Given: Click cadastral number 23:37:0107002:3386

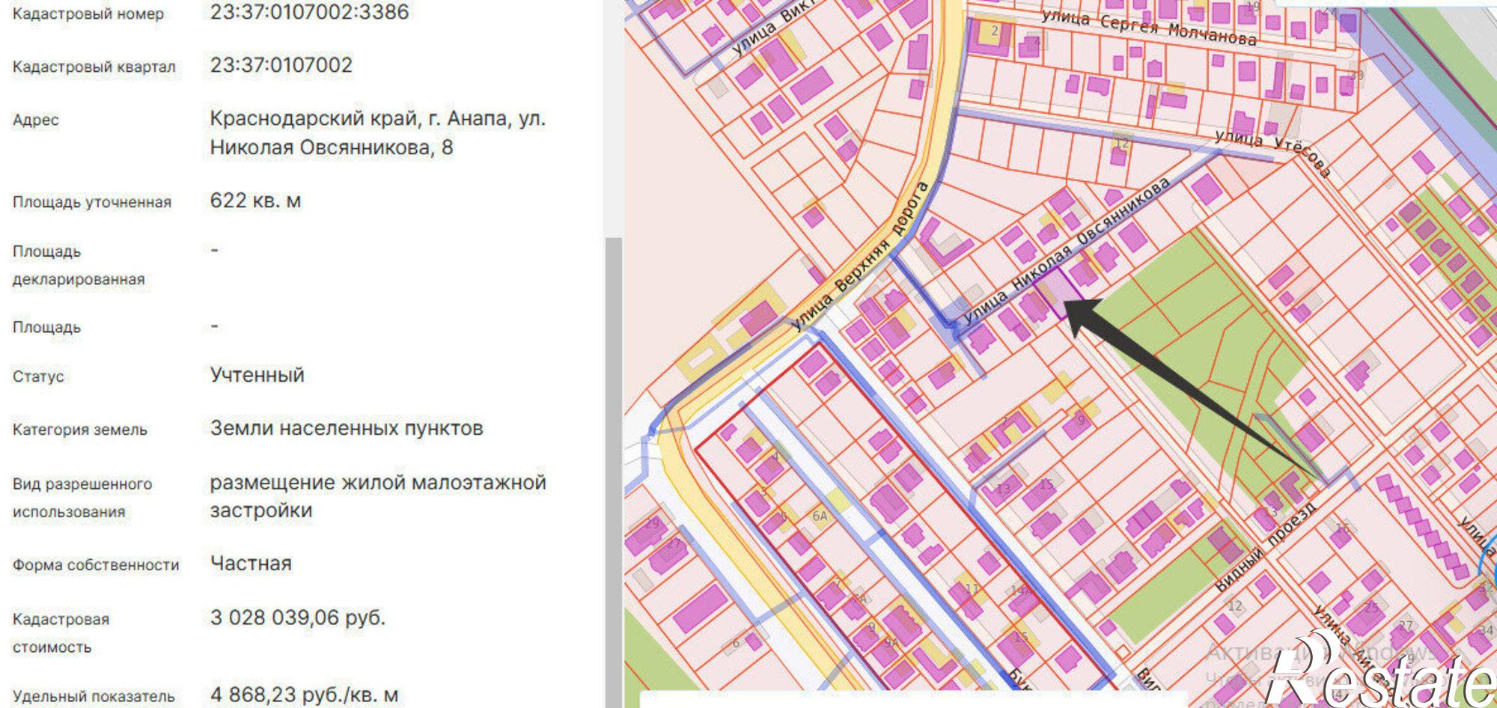Looking at the screenshot, I should (x=309, y=12).
